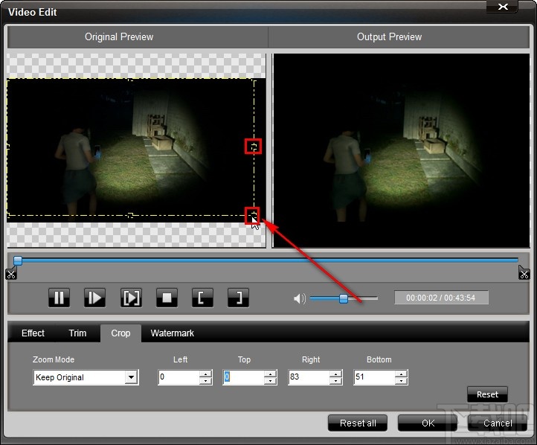Viewport: 537px width, 445px height.
Task: Decrease the Left crop value
Action: pos(205,381)
